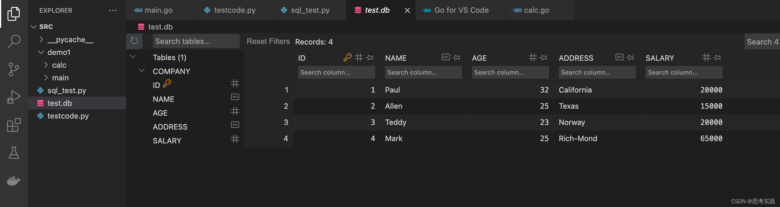The image size is (780, 207).
Task: Open the Search view in activity bar
Action: point(14,41)
